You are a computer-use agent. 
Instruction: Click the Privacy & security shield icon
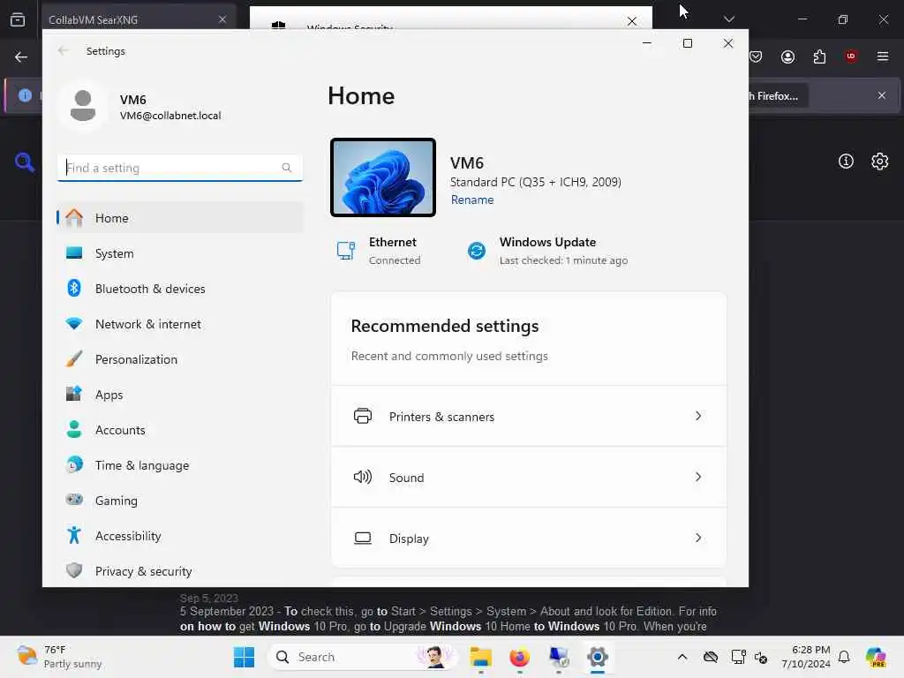[74, 571]
